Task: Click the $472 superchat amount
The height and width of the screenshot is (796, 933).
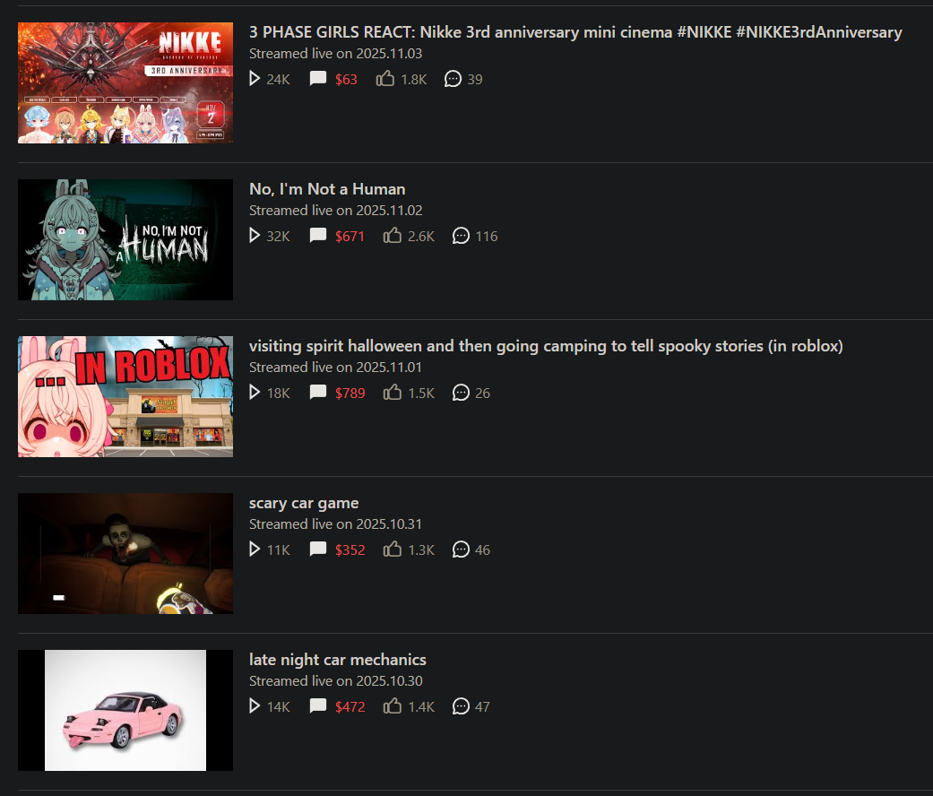Action: (350, 706)
